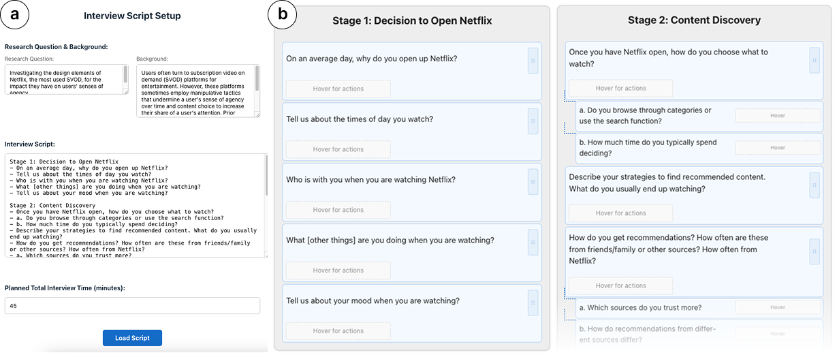839x355 pixels.
Task: Click 'Hover for actions' under the mood question
Action: (x=338, y=331)
